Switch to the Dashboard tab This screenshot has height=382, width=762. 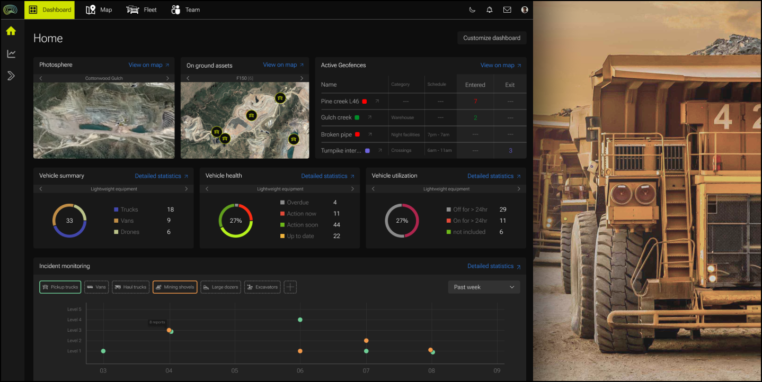[x=49, y=10]
